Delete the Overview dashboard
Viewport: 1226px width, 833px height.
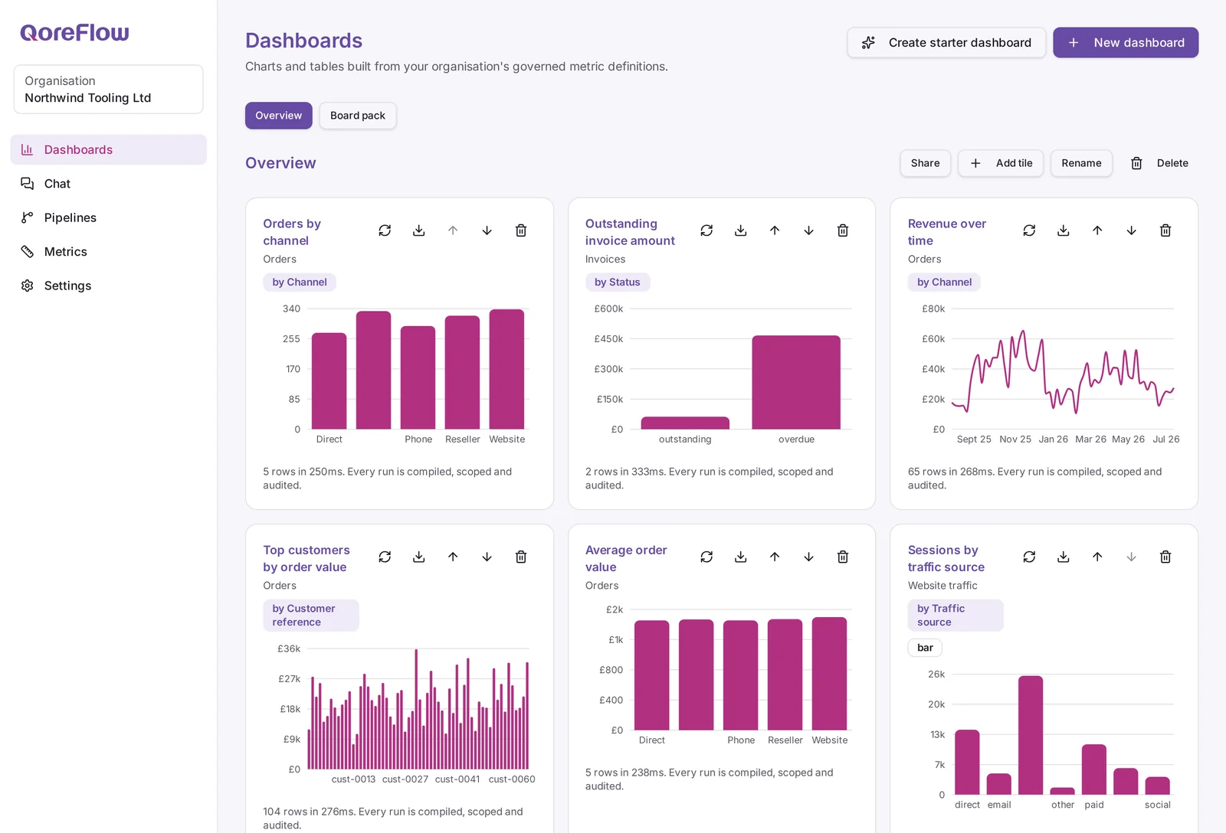1159,163
